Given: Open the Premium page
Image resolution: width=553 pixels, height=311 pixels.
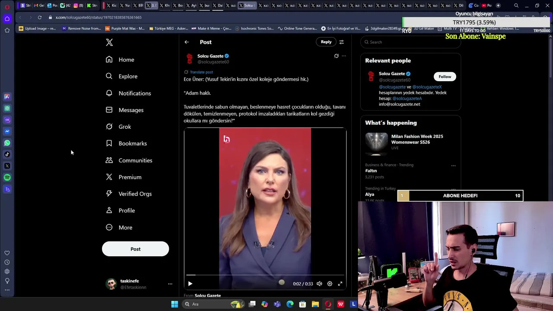Looking at the screenshot, I should (124, 177).
